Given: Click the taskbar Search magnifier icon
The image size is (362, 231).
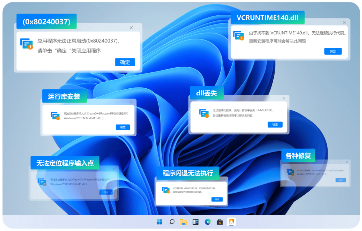Looking at the screenshot, I should [x=172, y=222].
